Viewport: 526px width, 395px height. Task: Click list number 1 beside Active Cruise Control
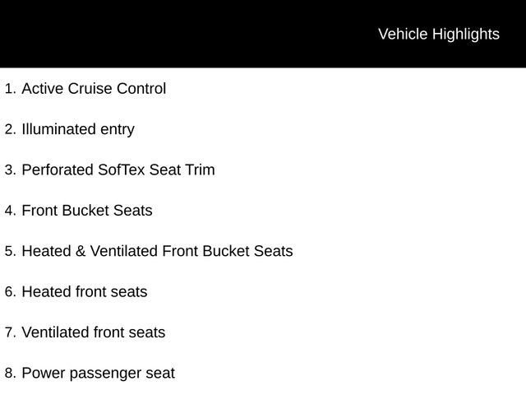[9, 89]
